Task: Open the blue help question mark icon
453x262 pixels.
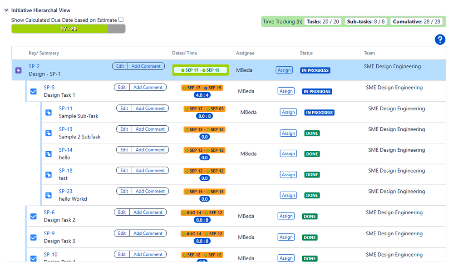Action: [x=440, y=40]
